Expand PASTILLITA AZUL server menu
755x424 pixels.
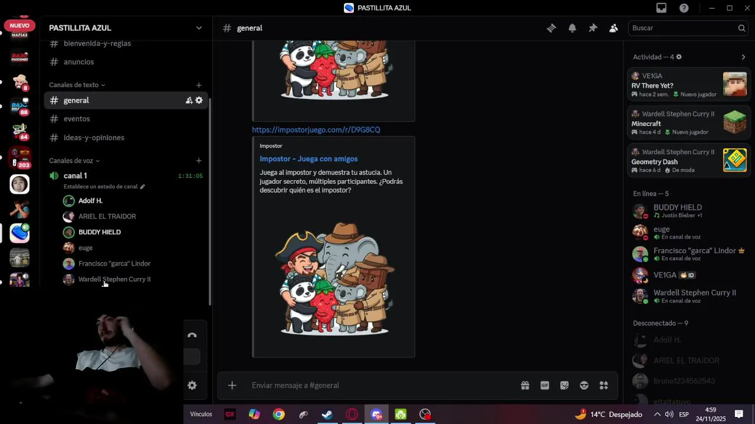[x=199, y=28]
